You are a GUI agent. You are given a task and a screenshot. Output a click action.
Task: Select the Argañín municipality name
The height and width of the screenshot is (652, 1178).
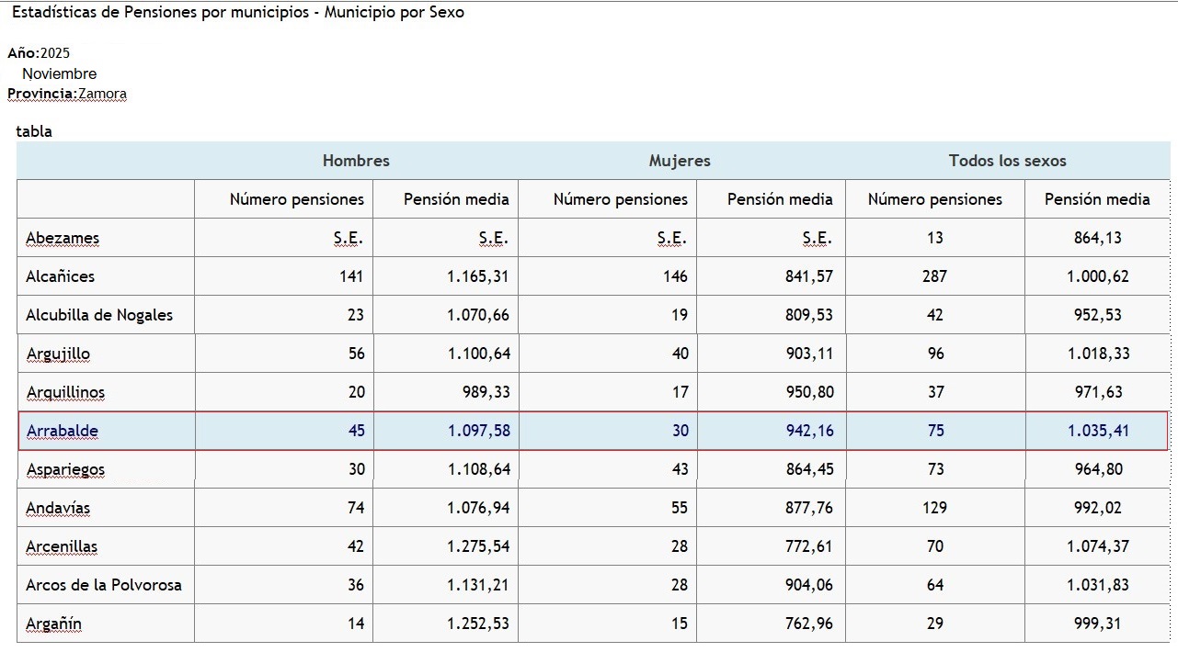point(53,624)
